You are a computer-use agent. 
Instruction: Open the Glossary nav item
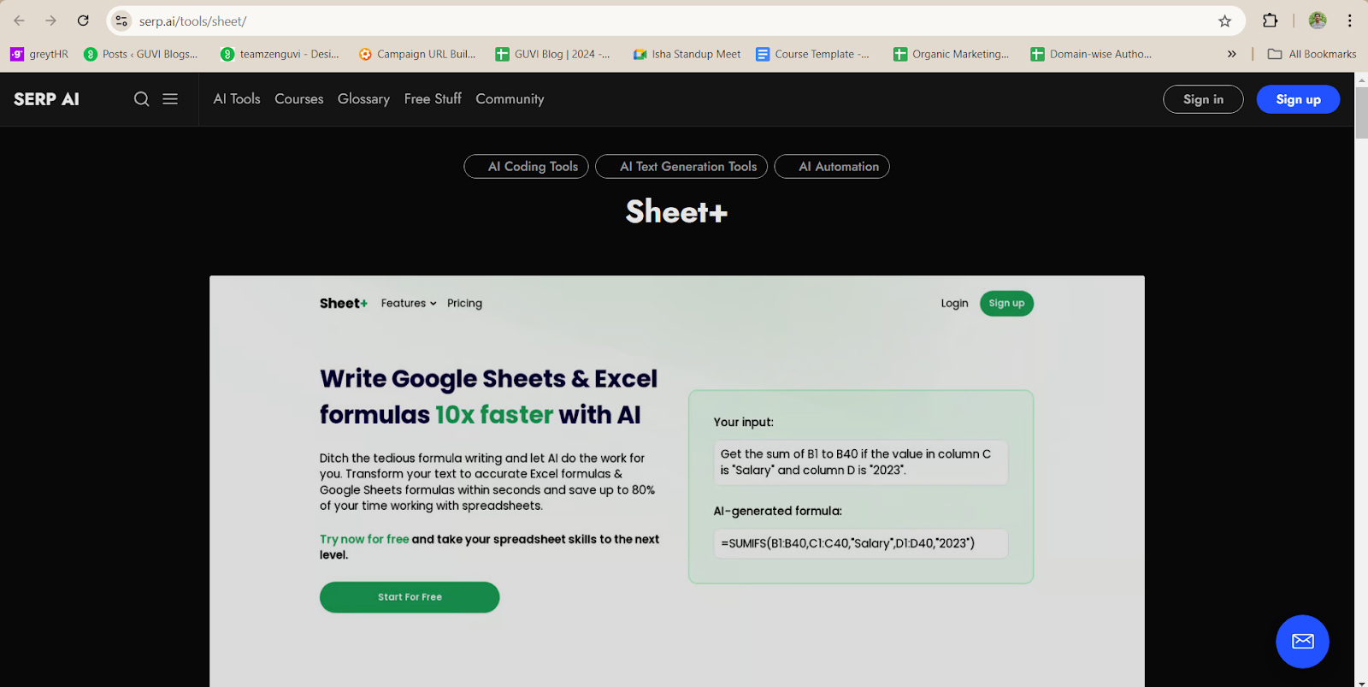point(363,99)
